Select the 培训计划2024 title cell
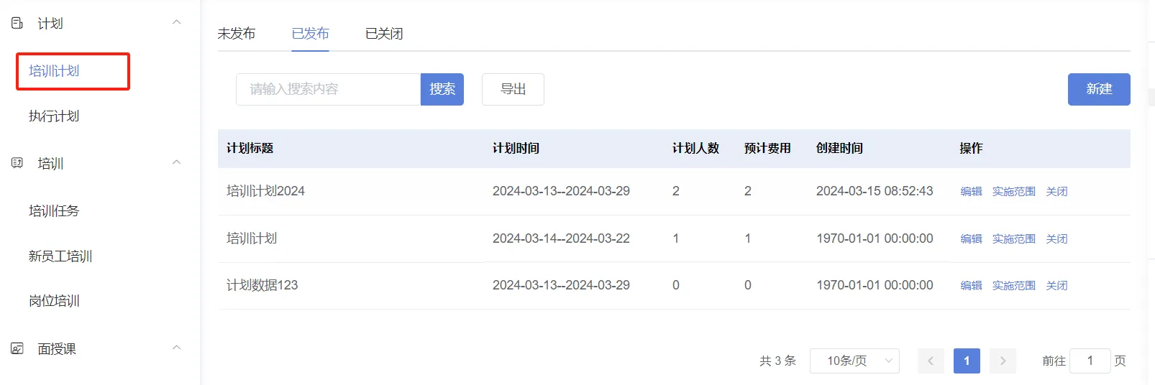The width and height of the screenshot is (1155, 385). pos(265,191)
